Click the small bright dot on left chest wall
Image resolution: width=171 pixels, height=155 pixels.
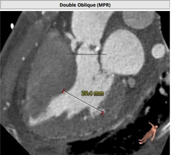(x=23, y=58)
